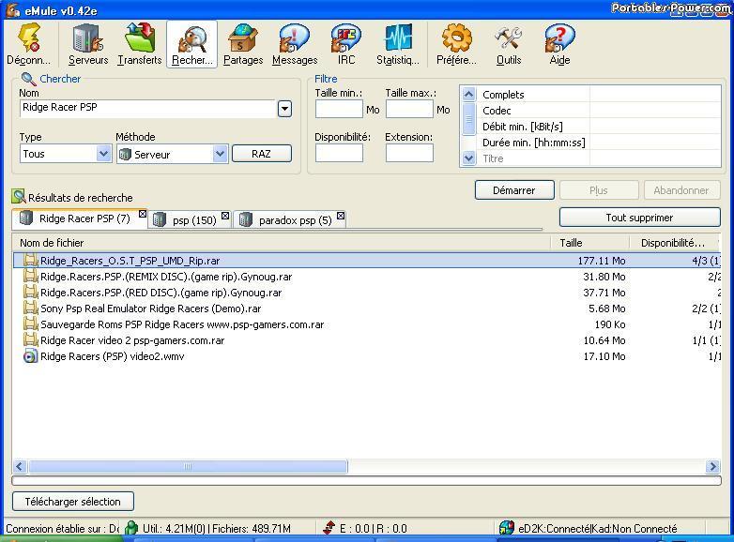Click the progress bar below the results
Viewport: 734px width, 542px height.
click(367, 481)
